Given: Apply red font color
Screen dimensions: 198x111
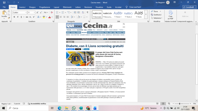Looking at the screenshot, I should [50, 17].
